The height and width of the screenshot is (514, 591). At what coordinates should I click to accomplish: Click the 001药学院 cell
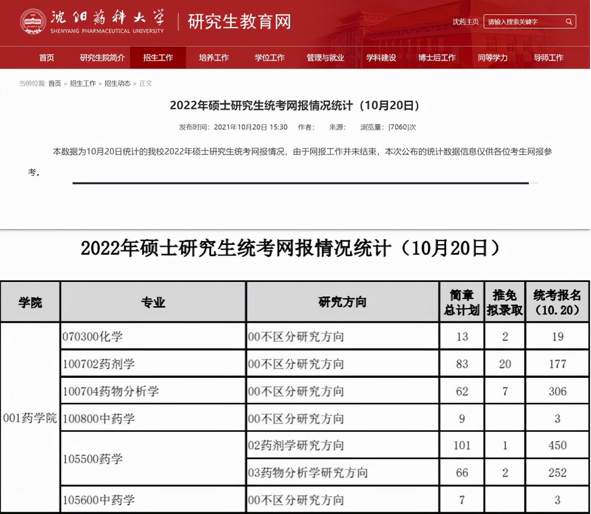tap(30, 418)
